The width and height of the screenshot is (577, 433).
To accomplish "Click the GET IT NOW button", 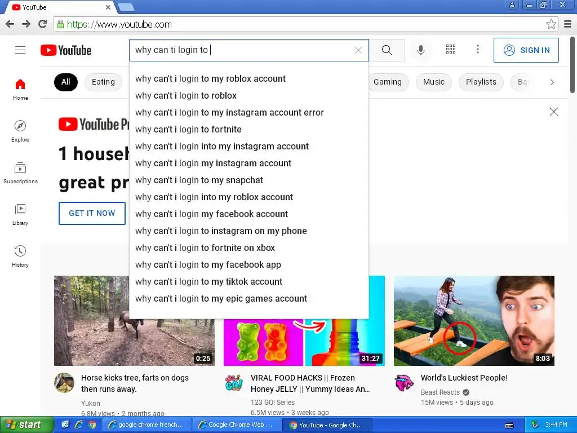I will (x=92, y=213).
